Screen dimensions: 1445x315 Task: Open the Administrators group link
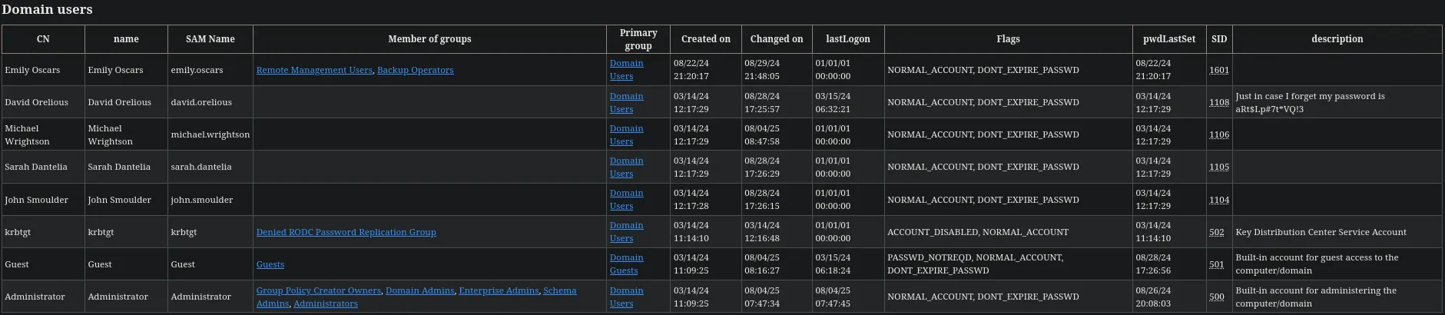click(x=326, y=303)
